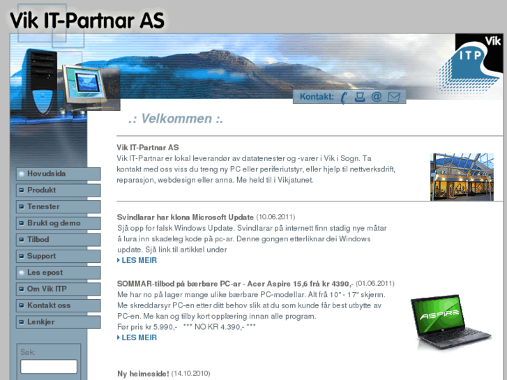Go to Tenester in the sidebar
The height and width of the screenshot is (380, 507).
pos(58,206)
